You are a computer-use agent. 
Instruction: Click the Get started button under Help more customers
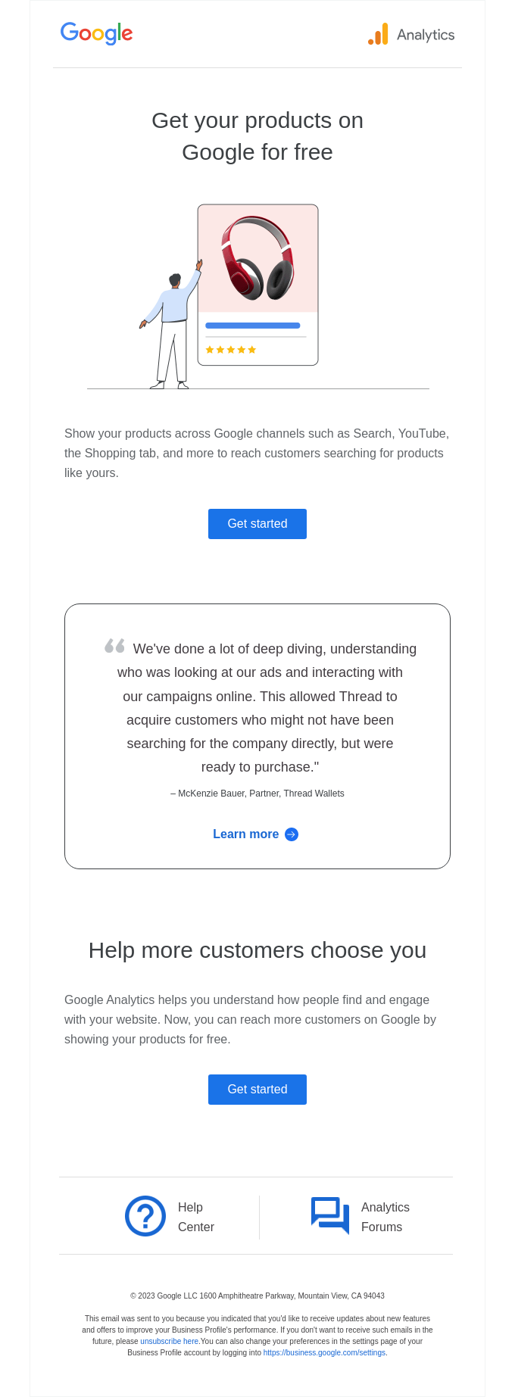(257, 1089)
